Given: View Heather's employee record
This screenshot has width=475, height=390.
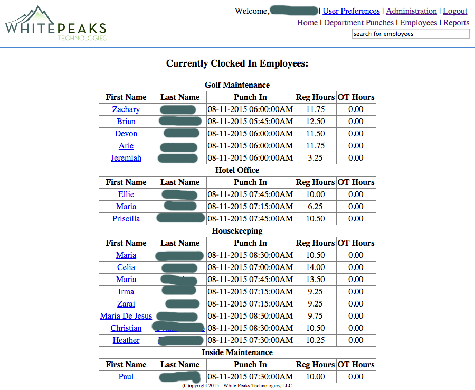Looking at the screenshot, I should tap(126, 340).
